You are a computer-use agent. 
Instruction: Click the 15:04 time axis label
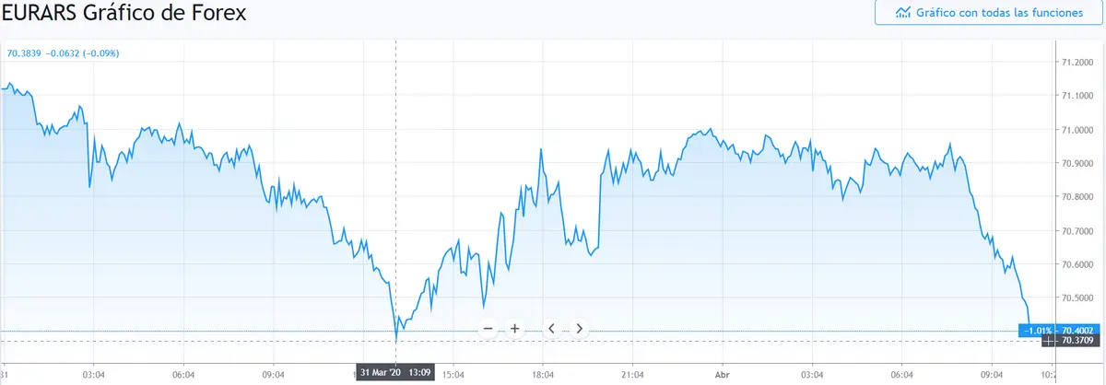(453, 374)
